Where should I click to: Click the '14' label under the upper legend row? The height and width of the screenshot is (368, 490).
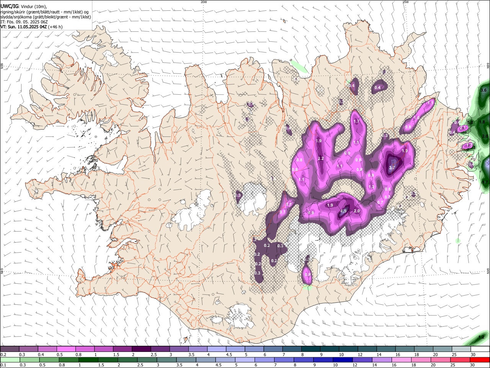[379, 355]
